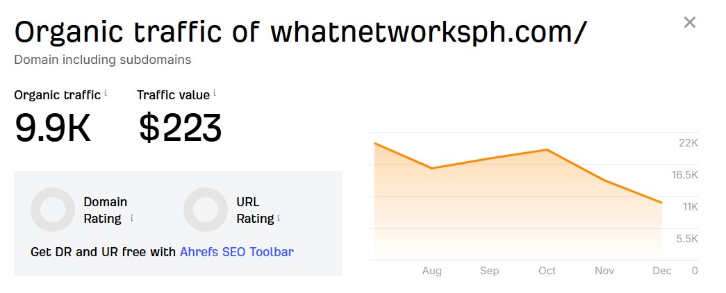
Task: Select the Aug label on chart axis
Action: pos(431,271)
